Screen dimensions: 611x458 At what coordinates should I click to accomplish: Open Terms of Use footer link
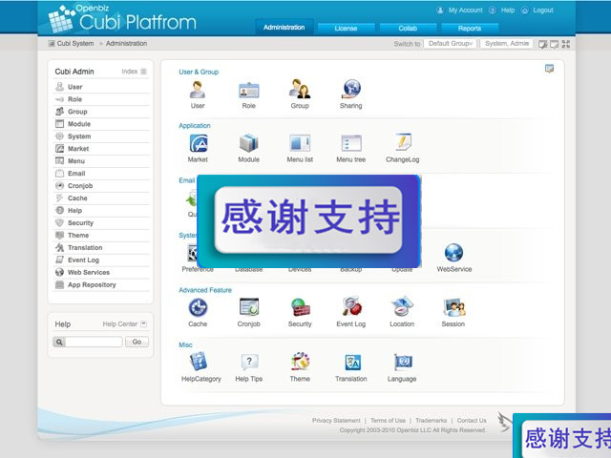[x=388, y=420]
